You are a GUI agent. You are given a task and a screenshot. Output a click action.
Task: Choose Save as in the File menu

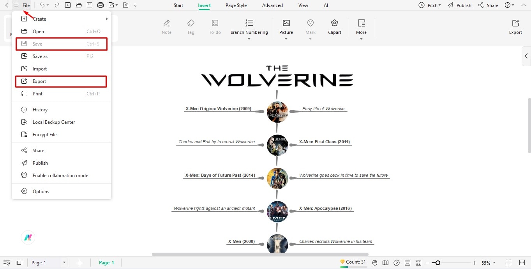click(x=62, y=56)
